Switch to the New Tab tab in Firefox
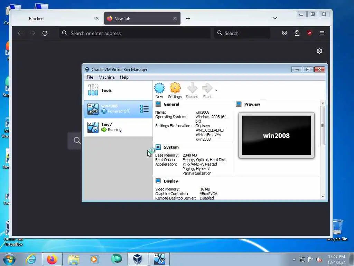The width and height of the screenshot is (354, 266). pos(142,19)
